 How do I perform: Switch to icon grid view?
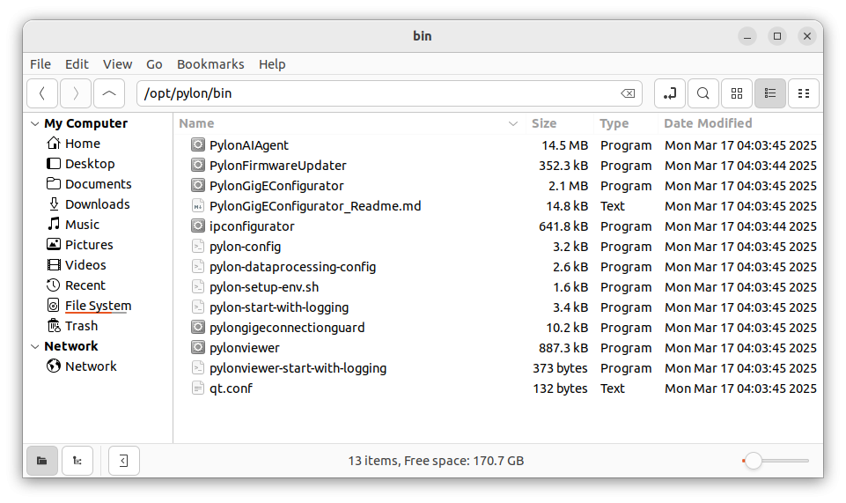tap(737, 93)
